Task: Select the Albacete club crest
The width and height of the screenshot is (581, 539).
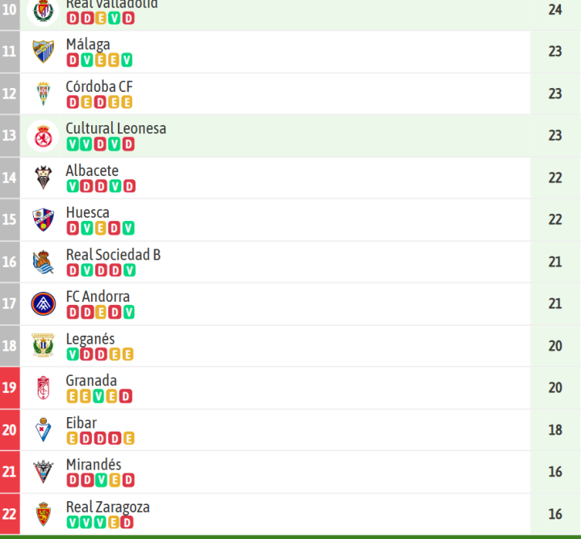Action: tap(43, 178)
